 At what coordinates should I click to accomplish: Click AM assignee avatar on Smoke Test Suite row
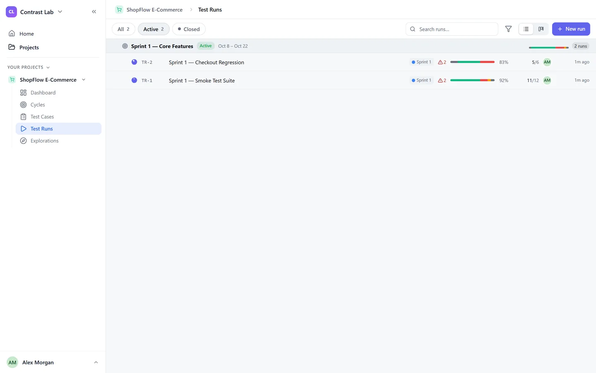click(547, 80)
